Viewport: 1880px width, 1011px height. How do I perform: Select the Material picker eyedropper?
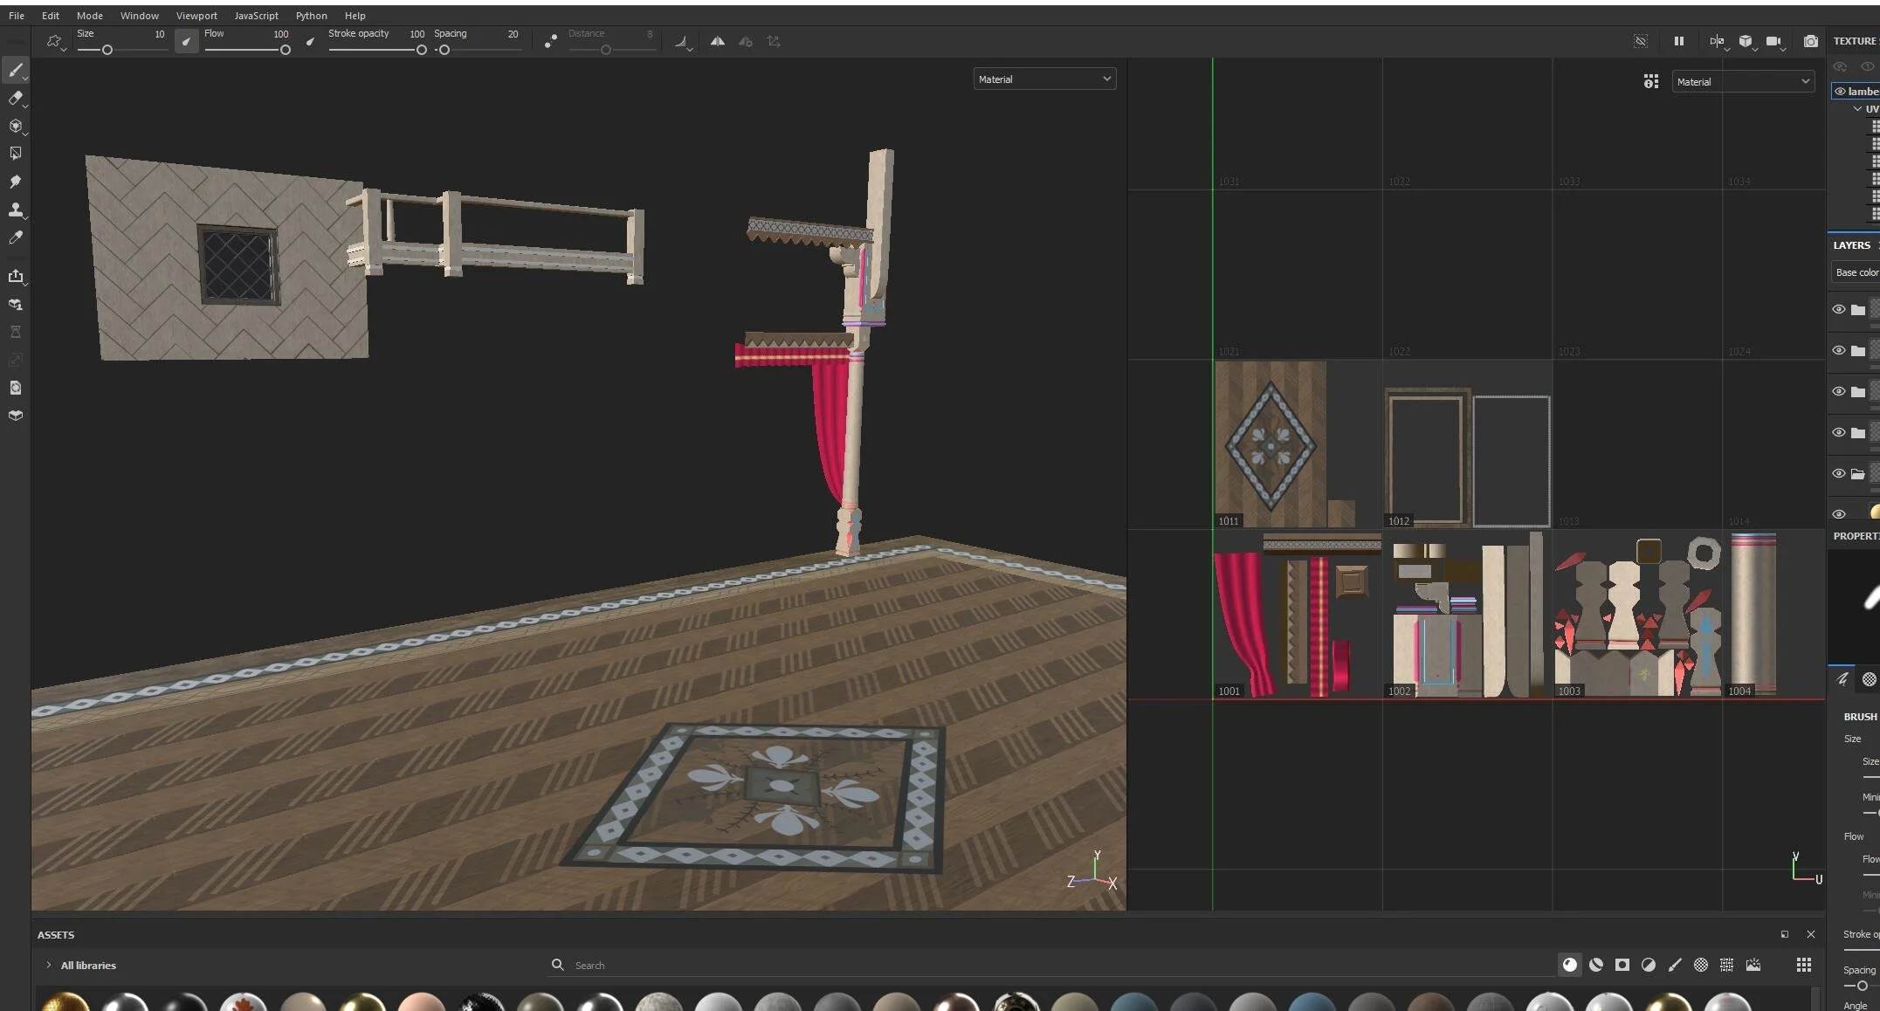(15, 237)
